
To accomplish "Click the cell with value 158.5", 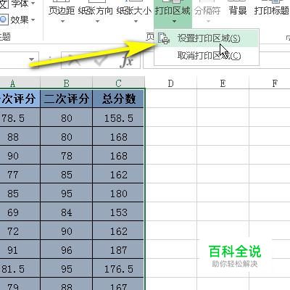I will click(118, 118).
